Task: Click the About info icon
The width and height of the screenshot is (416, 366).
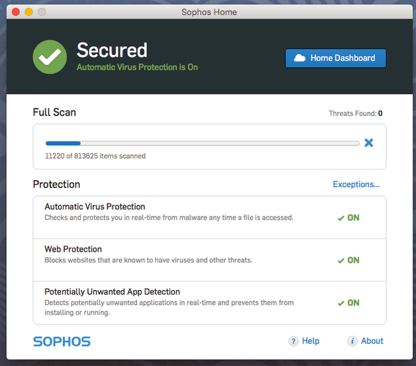Action: pos(352,341)
